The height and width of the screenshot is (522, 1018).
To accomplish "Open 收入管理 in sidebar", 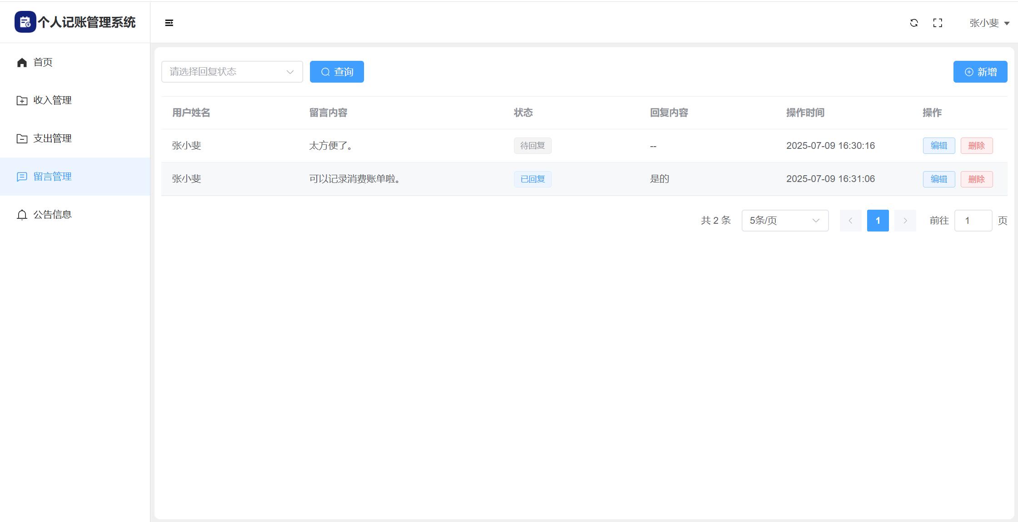I will (x=52, y=100).
